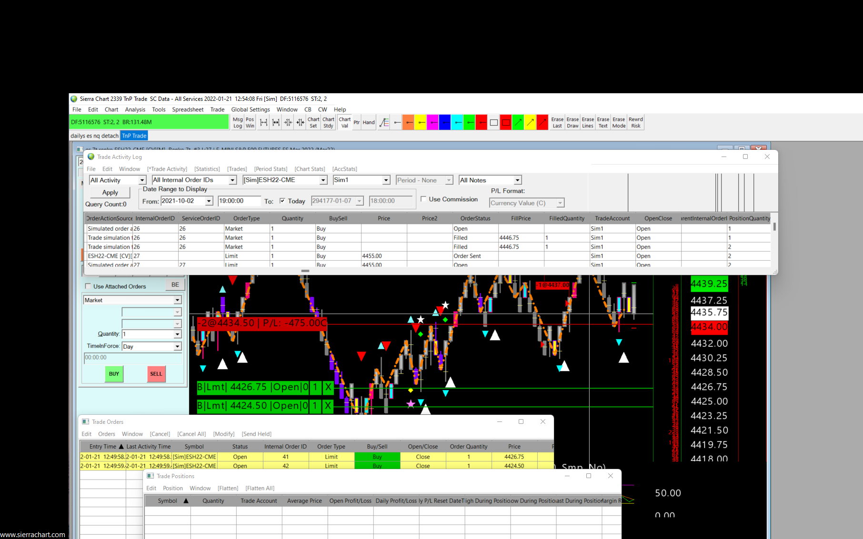
Task: Click the From time 19:00:00 field
Action: click(x=240, y=201)
